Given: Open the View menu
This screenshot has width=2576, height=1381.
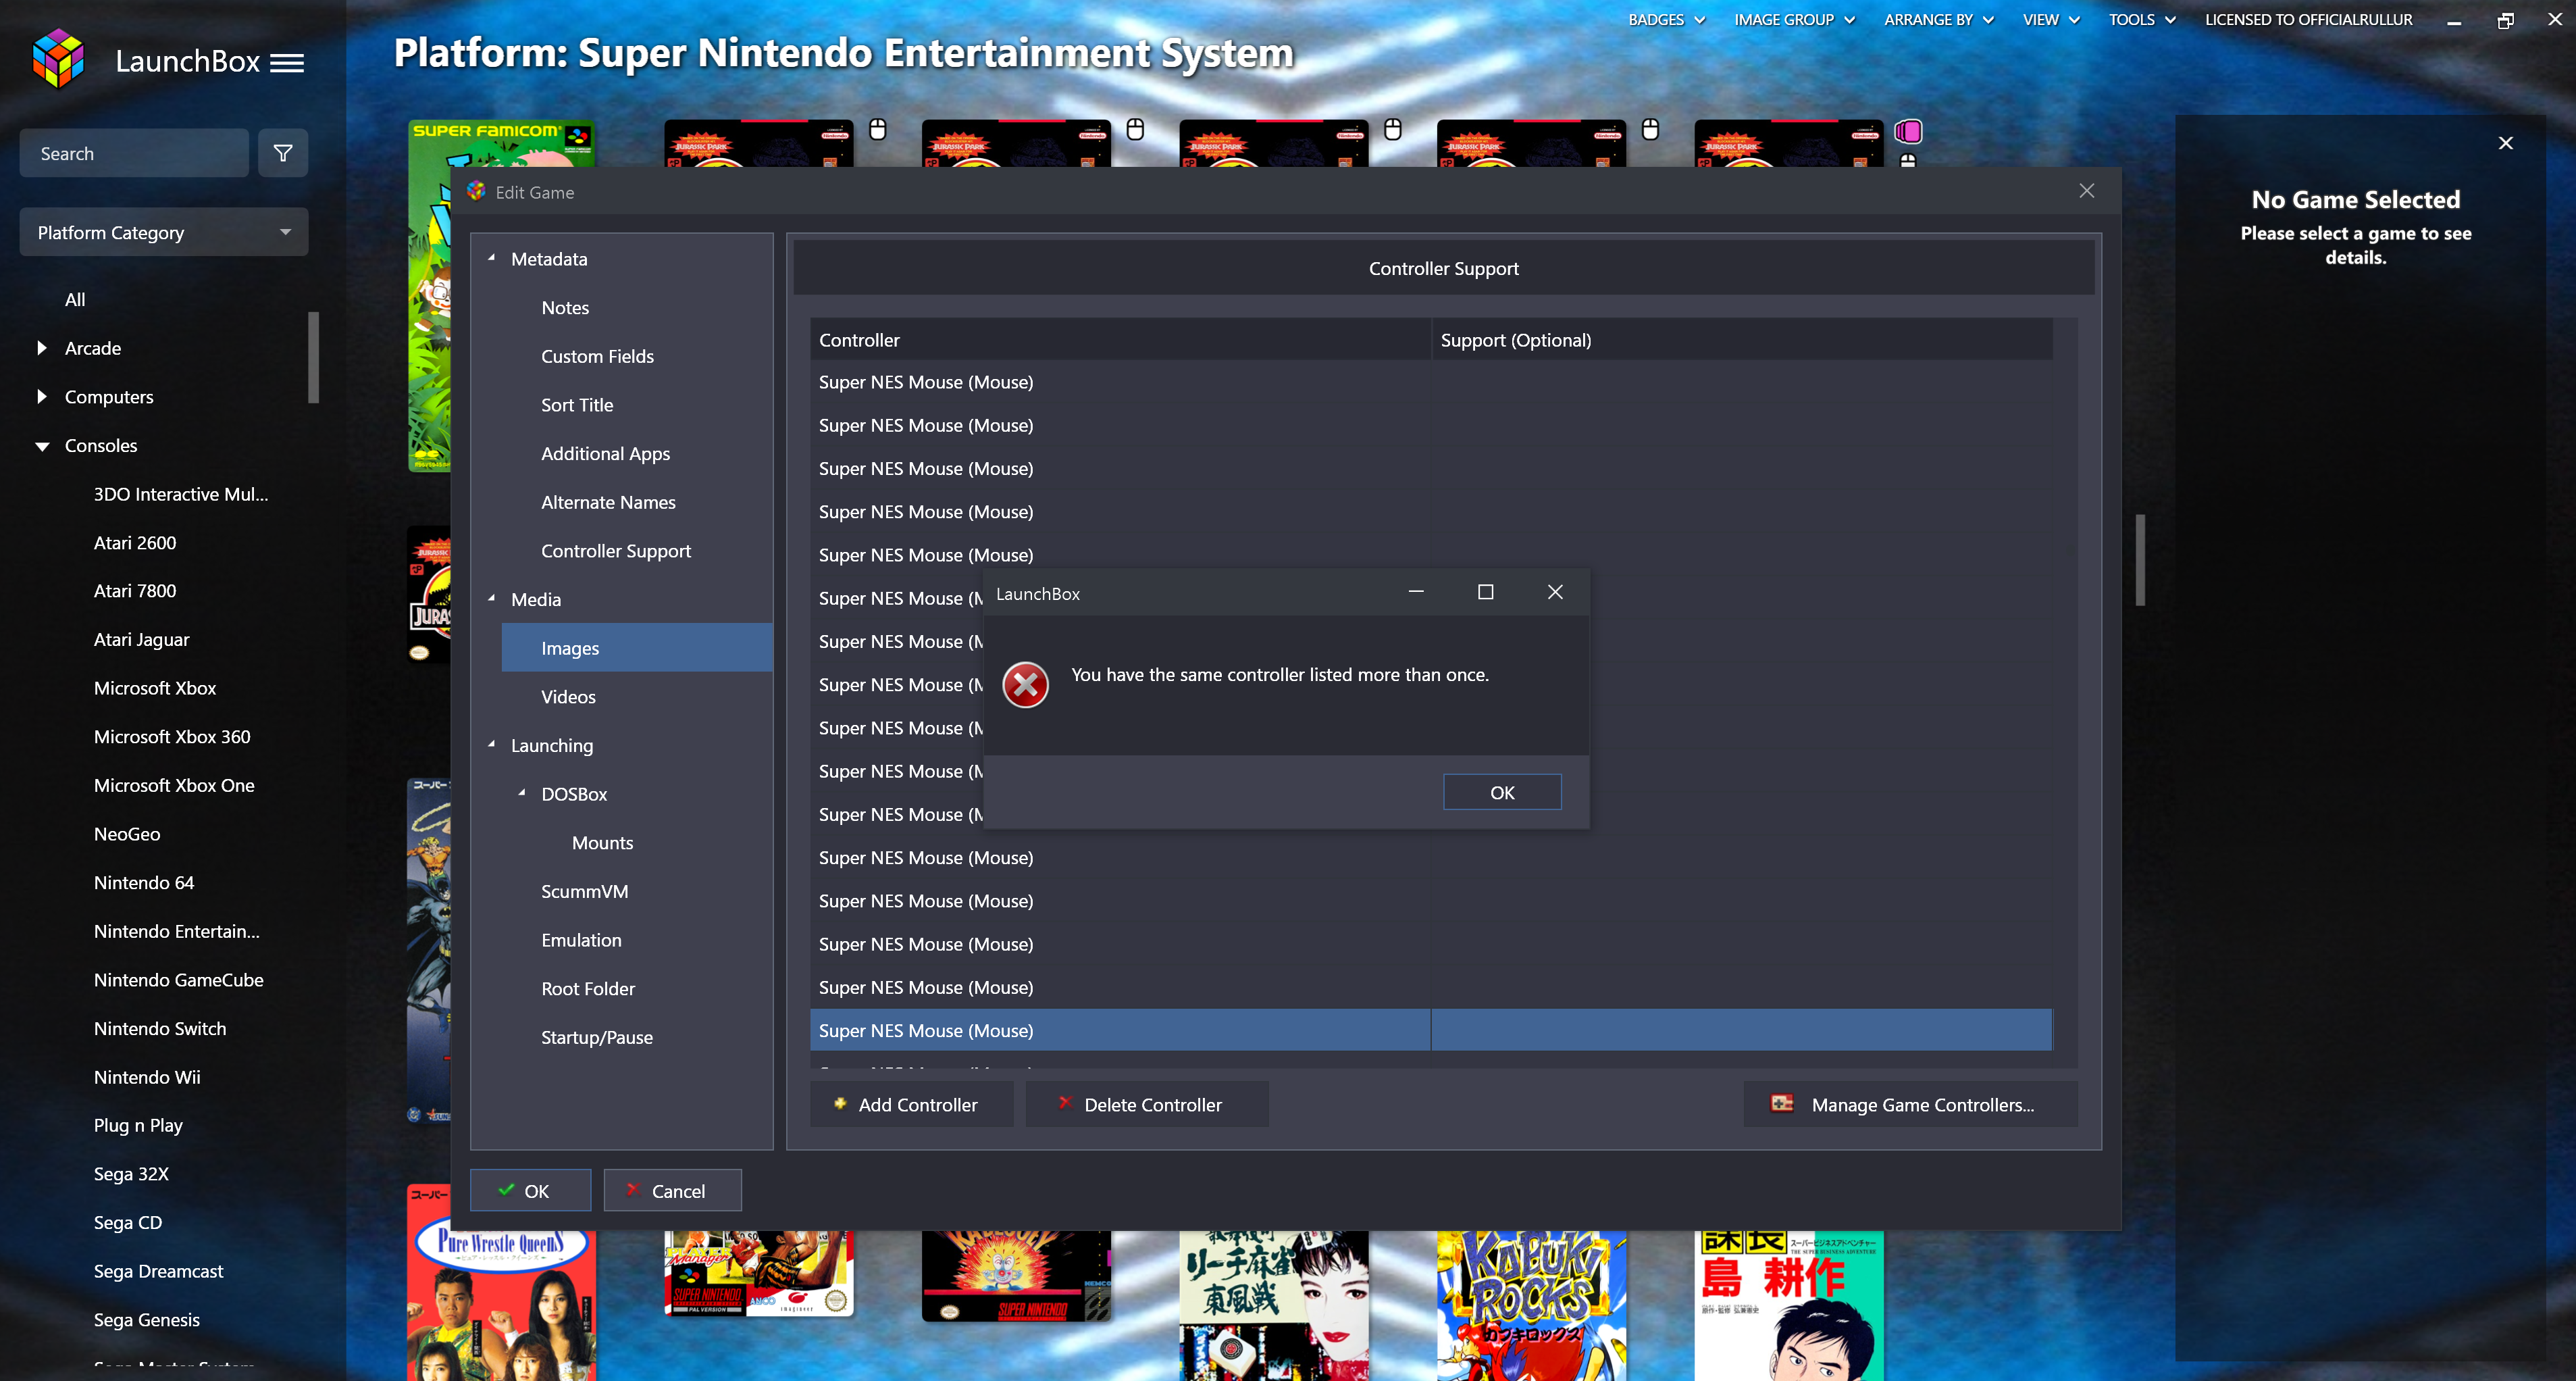Looking at the screenshot, I should (x=2051, y=19).
